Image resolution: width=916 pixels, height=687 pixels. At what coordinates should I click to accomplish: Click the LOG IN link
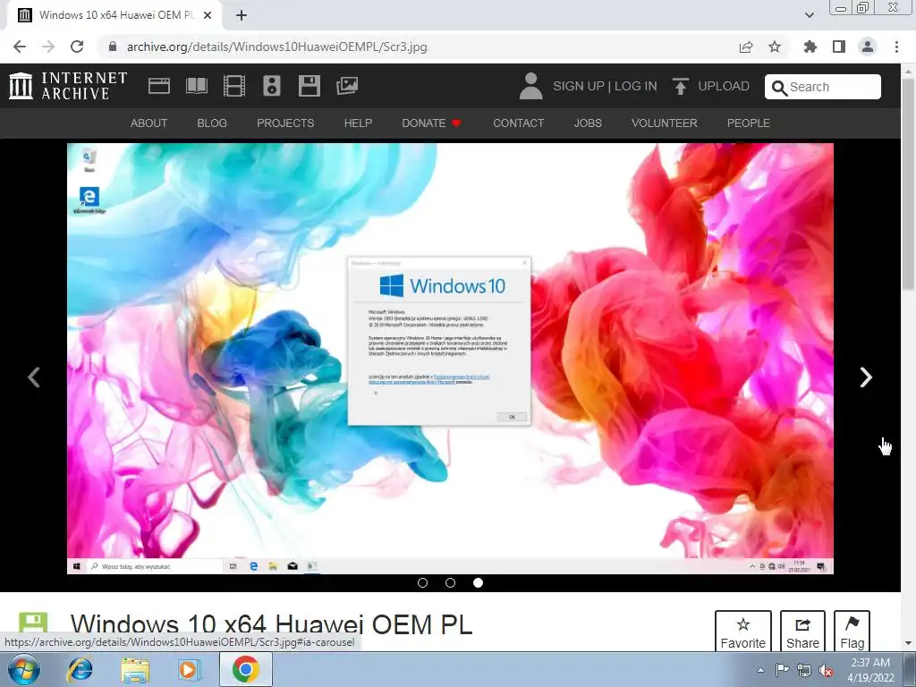pos(636,86)
